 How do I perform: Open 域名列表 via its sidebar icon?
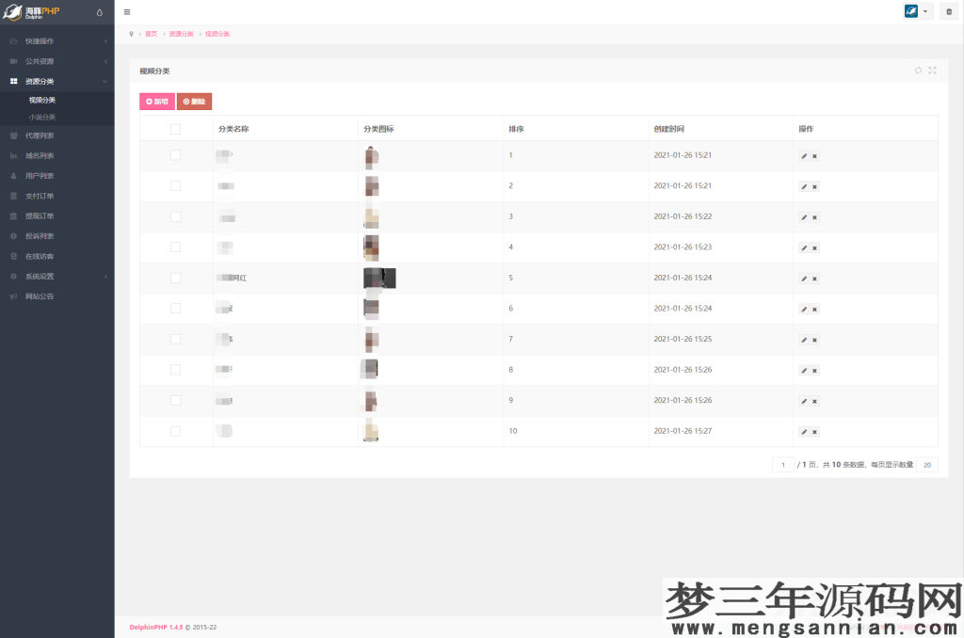(x=15, y=154)
